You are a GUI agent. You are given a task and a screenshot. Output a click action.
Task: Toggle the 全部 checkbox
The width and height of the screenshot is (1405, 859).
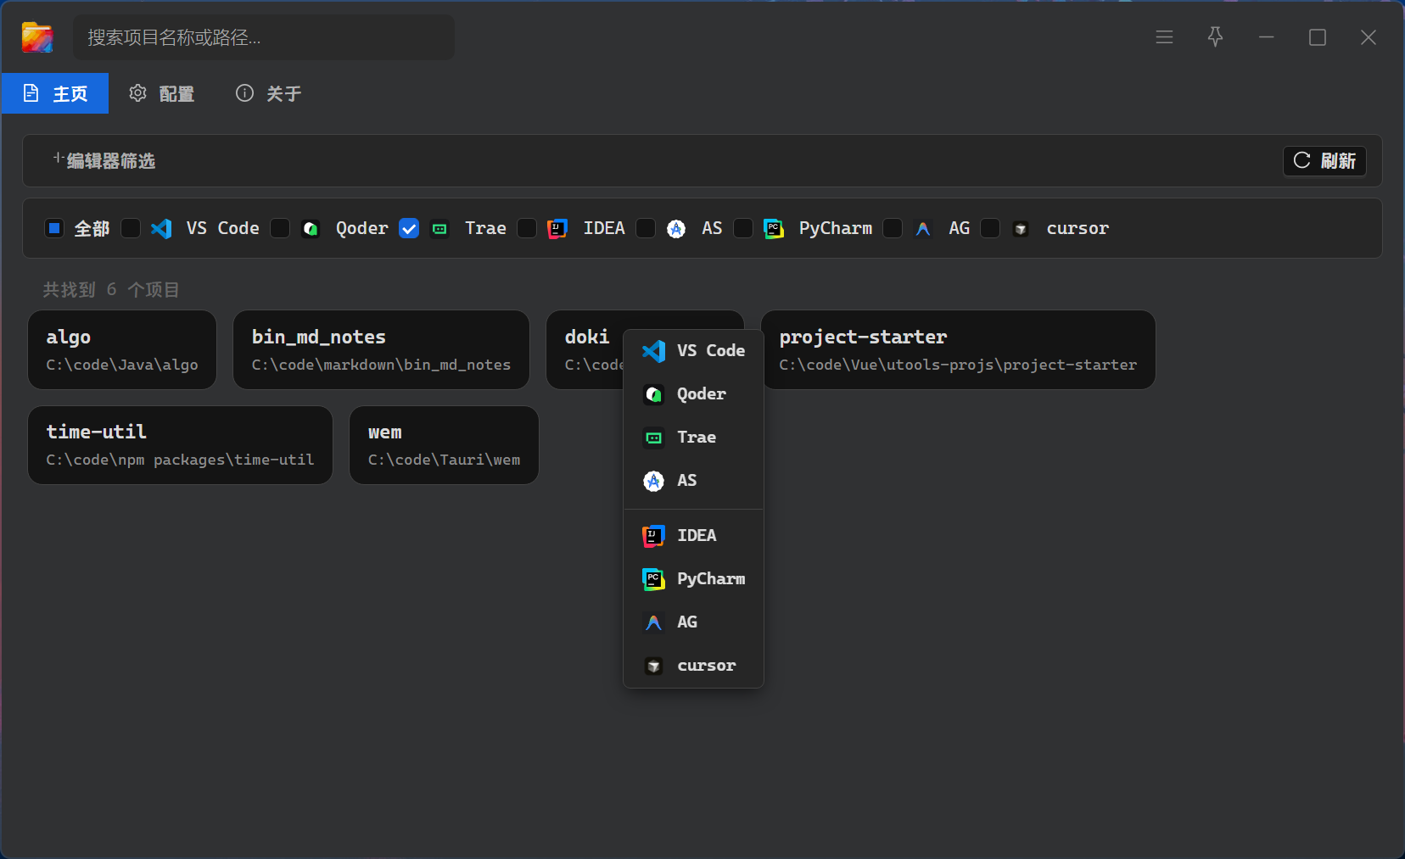(54, 229)
